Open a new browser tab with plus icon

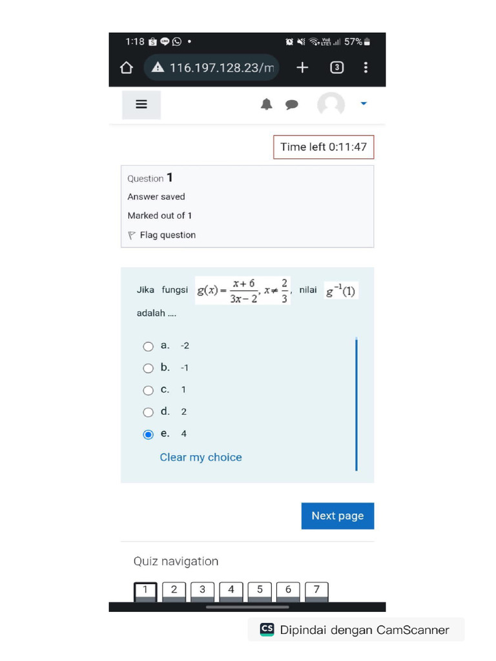click(x=302, y=68)
